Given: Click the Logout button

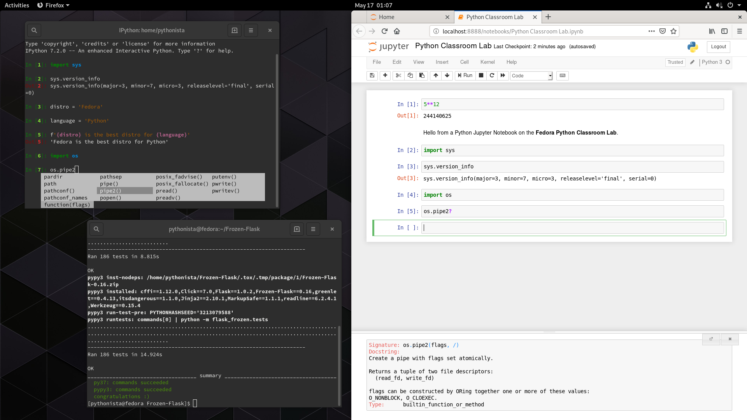Looking at the screenshot, I should point(718,47).
